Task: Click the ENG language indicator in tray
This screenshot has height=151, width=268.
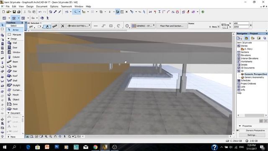Action: pos(242,147)
